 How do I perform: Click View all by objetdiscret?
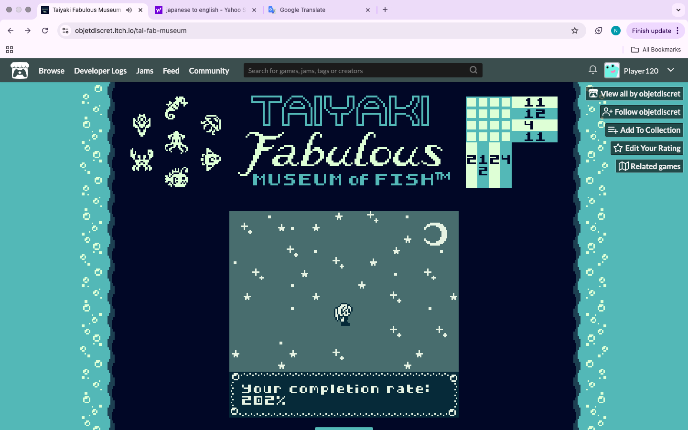pos(634,94)
